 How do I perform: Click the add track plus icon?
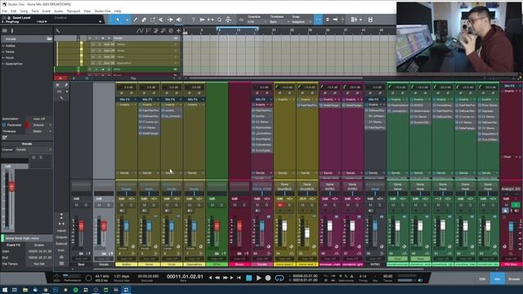(178, 31)
